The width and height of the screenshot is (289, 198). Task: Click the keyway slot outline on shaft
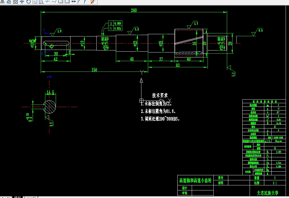(56, 43)
